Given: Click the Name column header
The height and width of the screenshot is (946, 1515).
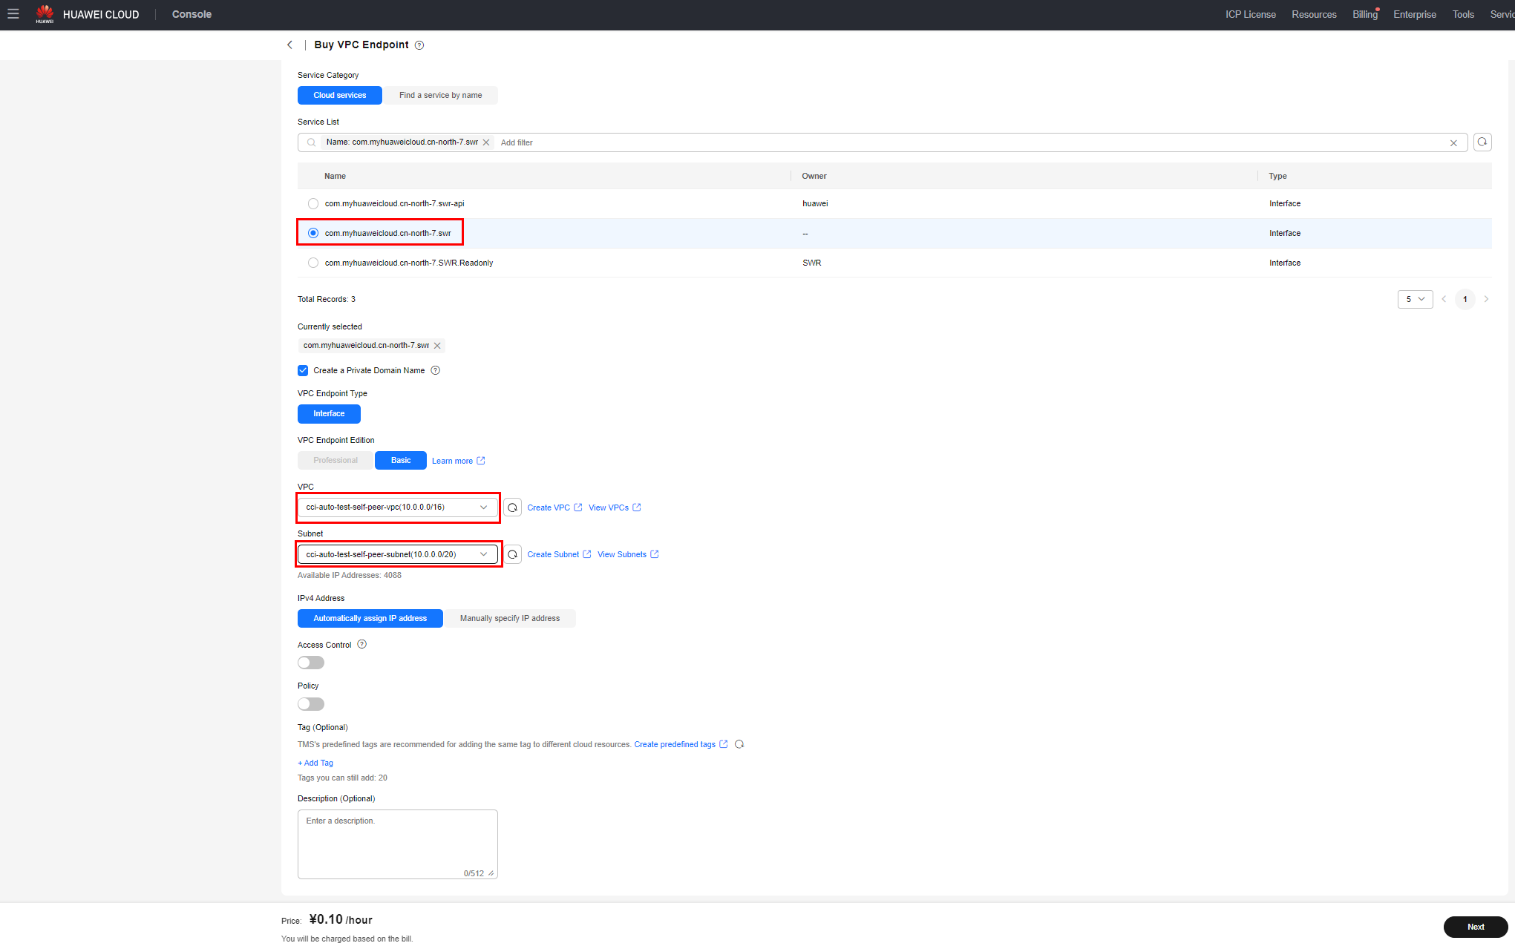Looking at the screenshot, I should (x=335, y=176).
